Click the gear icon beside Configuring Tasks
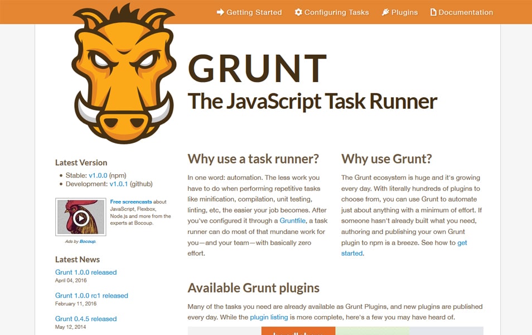The width and height of the screenshot is (532, 335). [x=298, y=12]
